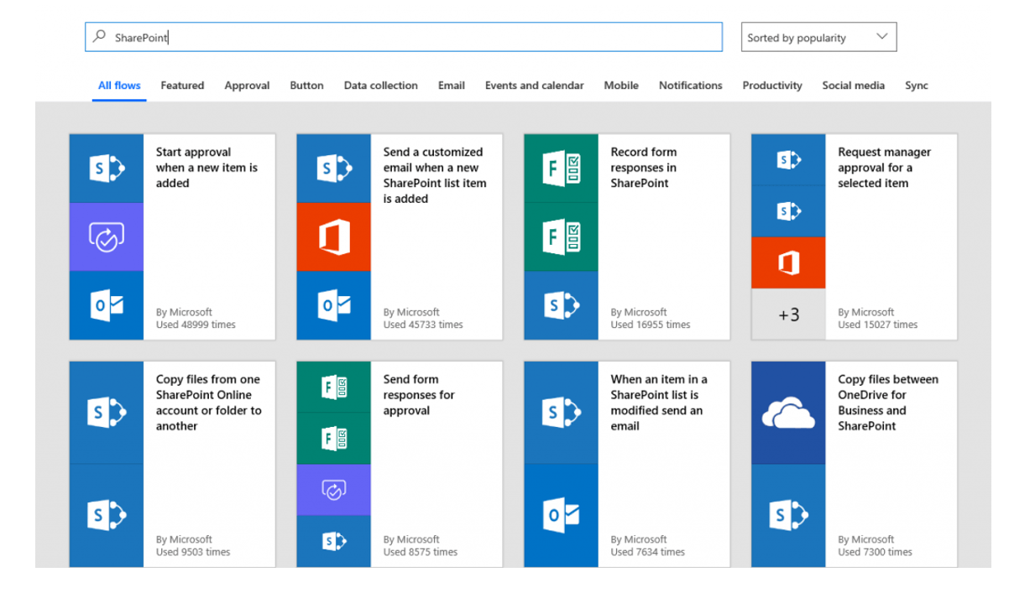The height and width of the screenshot is (593, 1030).
Task: Click top Forms icon on 'Send form responses for approval'
Action: pyautogui.click(x=334, y=387)
